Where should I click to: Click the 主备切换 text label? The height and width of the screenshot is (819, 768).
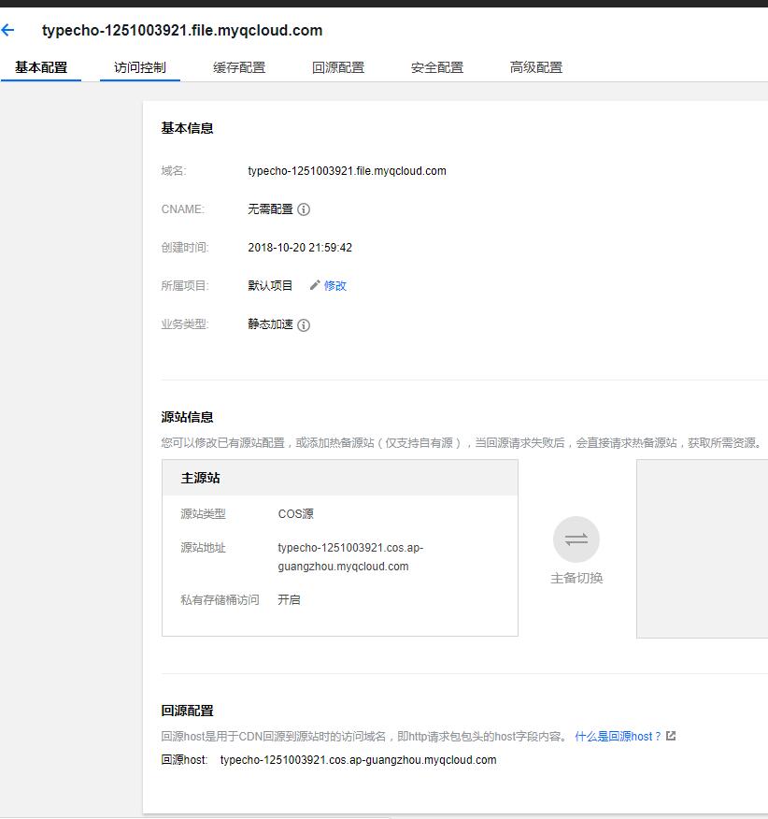pos(576,579)
